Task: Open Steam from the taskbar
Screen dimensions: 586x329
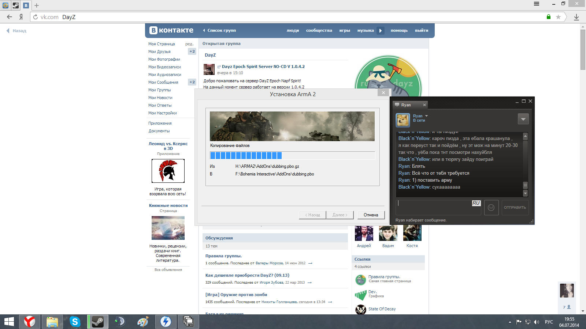Action: pos(98,322)
